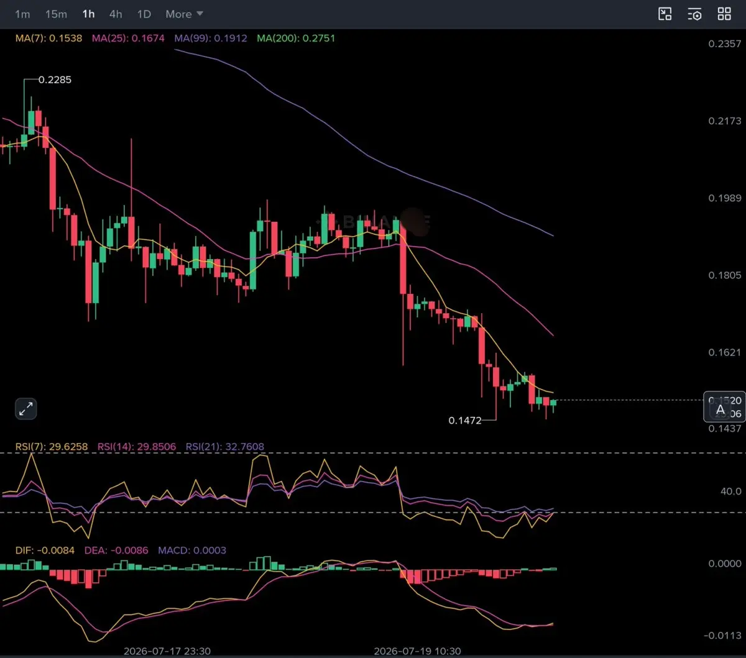746x658 pixels.
Task: Expand chart to fullscreen with arrows icon
Action: tap(26, 409)
